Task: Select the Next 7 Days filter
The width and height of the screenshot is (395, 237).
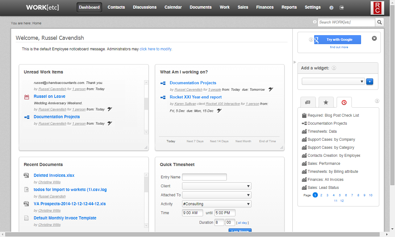Action: click(x=195, y=141)
